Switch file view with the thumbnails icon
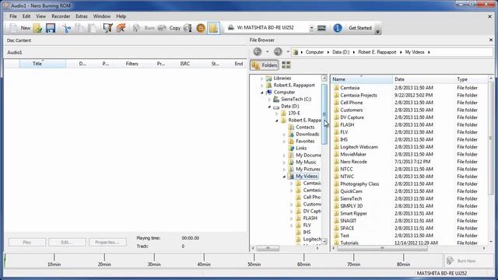Viewport: 498px width, 280px height. 286,65
